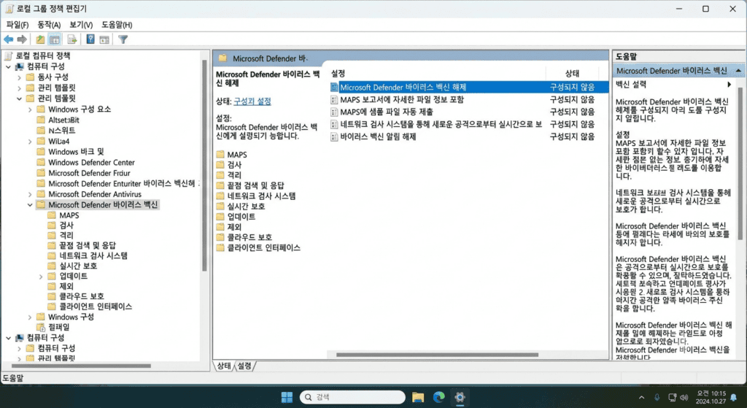
Task: Click the settings list horizontal scrollbar
Action: (438, 355)
